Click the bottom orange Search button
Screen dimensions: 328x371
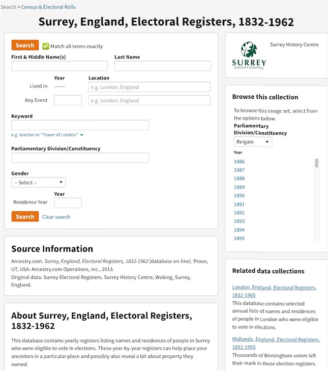tap(25, 216)
